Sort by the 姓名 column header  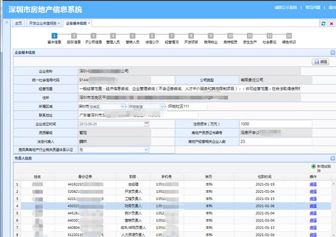(x=38, y=177)
